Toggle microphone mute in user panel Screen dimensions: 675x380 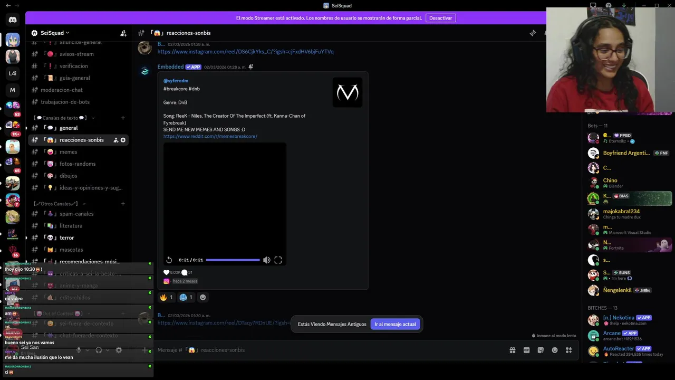[79, 350]
